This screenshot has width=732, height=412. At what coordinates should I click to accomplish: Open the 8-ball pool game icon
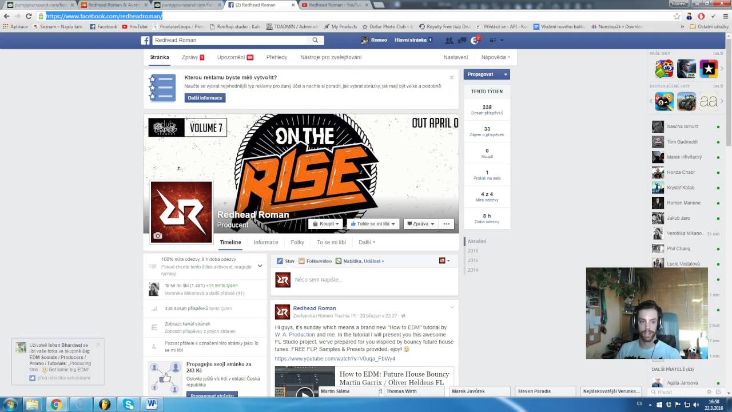[x=665, y=102]
